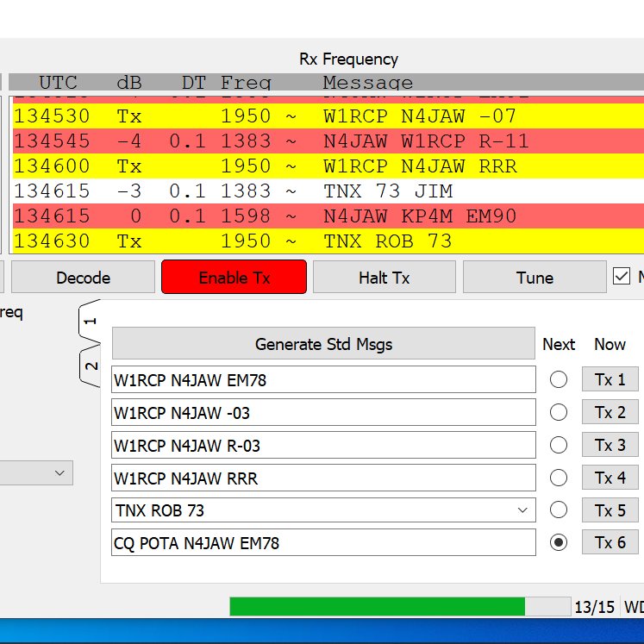The width and height of the screenshot is (644, 644).
Task: Click the Message column header
Action: 367,83
